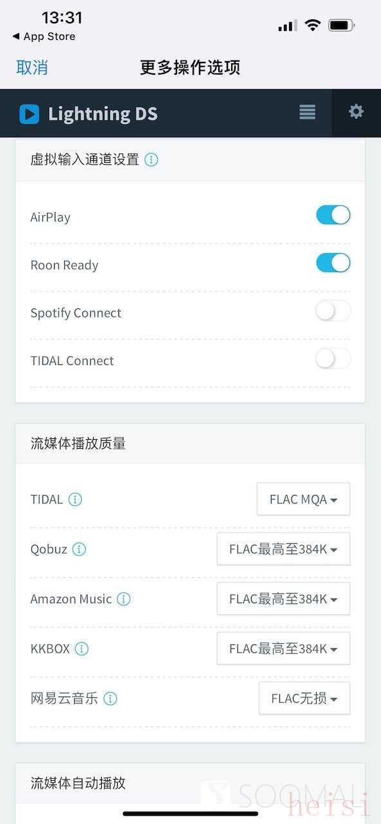Return to App Store via back link
Image resolution: width=381 pixels, height=824 pixels.
(44, 37)
